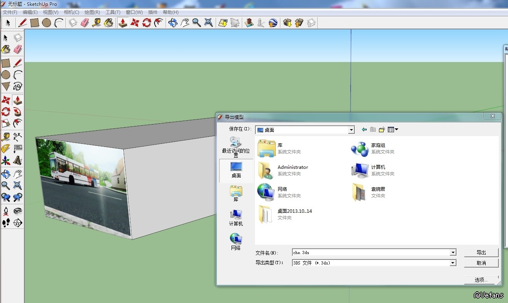Open the view menu dropdown in the export dialog

[x=393, y=130]
